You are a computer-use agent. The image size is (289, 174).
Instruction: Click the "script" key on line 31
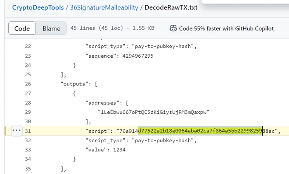98,131
